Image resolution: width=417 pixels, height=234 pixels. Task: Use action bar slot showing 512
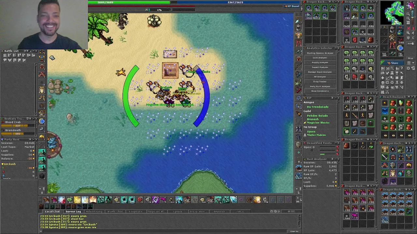click(171, 200)
